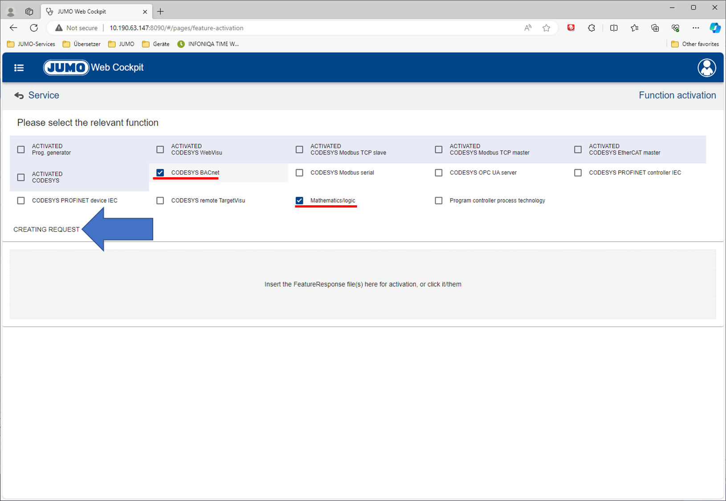Open the Copilot sidebar icon
Image resolution: width=726 pixels, height=501 pixels.
(x=715, y=28)
